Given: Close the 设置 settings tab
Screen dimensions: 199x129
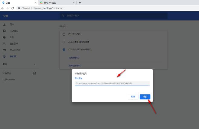Looking at the screenshot, I should (x=36, y=3).
